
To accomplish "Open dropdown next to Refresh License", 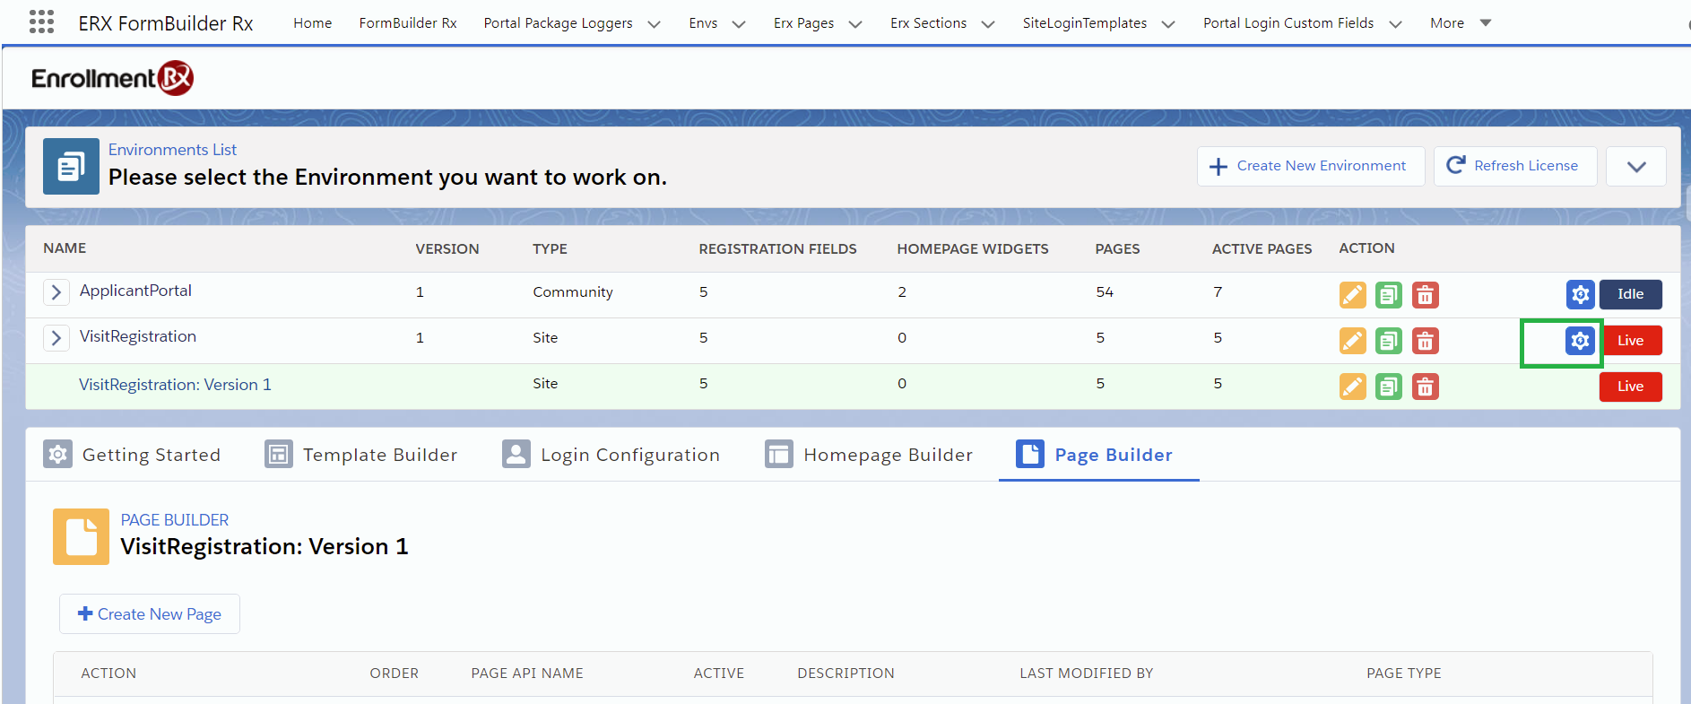I will (1635, 167).
